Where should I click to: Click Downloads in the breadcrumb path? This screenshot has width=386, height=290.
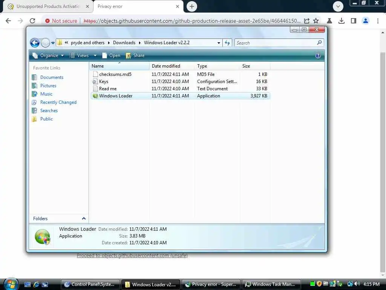pyautogui.click(x=124, y=43)
